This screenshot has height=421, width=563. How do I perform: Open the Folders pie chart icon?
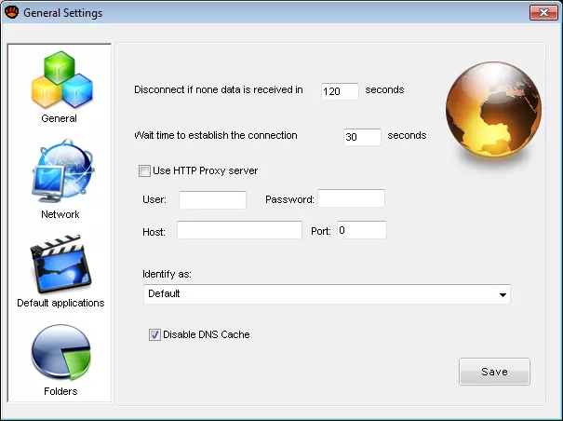tap(60, 352)
